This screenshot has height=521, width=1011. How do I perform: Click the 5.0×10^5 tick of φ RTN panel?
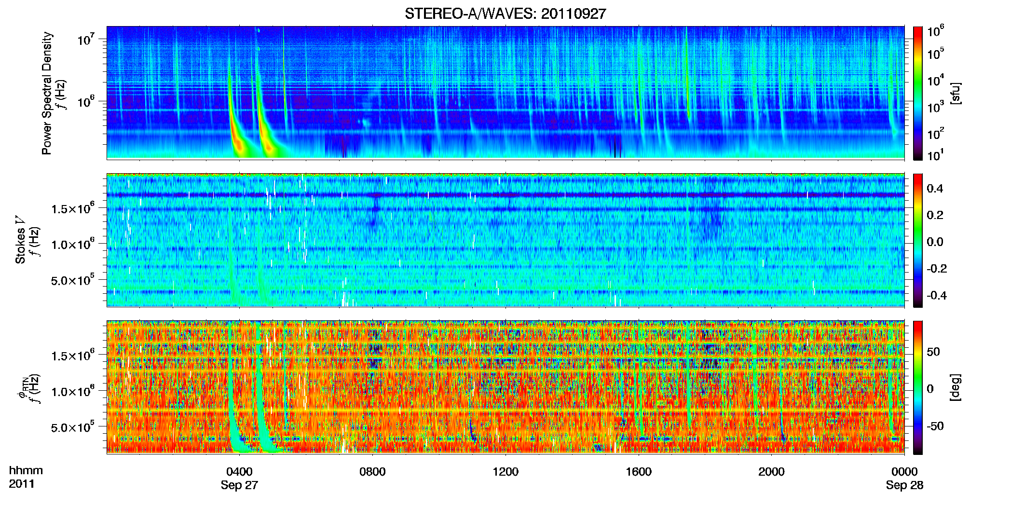73,427
